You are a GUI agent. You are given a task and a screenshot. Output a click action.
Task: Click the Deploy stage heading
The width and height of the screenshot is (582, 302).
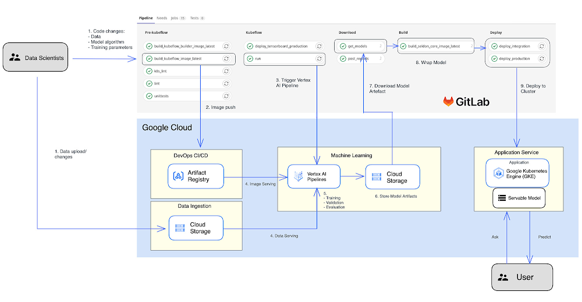click(496, 33)
